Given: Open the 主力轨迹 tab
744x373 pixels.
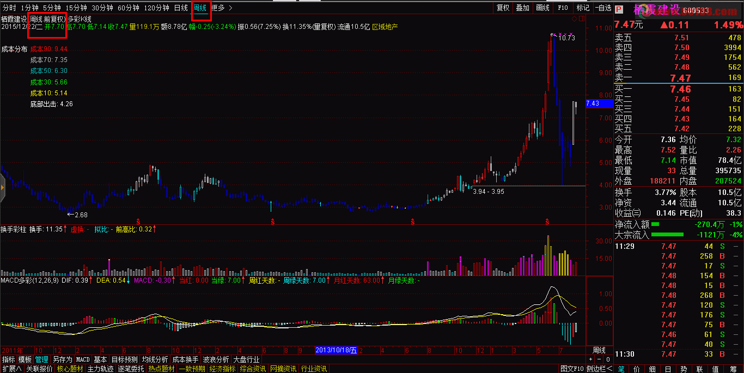Looking at the screenshot, I should tap(101, 369).
